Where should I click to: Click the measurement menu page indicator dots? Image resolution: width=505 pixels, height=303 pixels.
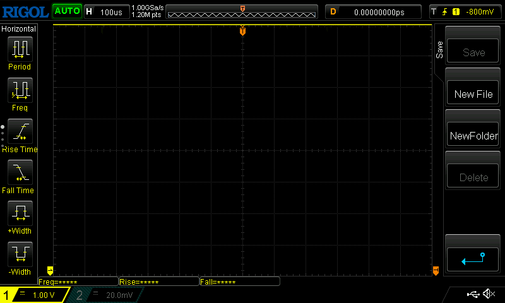(3, 136)
